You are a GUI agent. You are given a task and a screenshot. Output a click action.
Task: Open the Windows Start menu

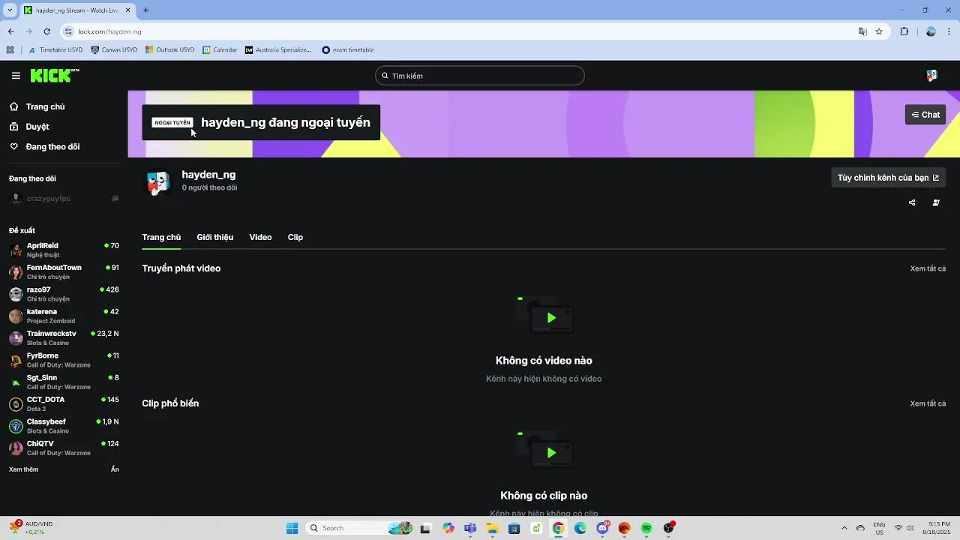292,528
